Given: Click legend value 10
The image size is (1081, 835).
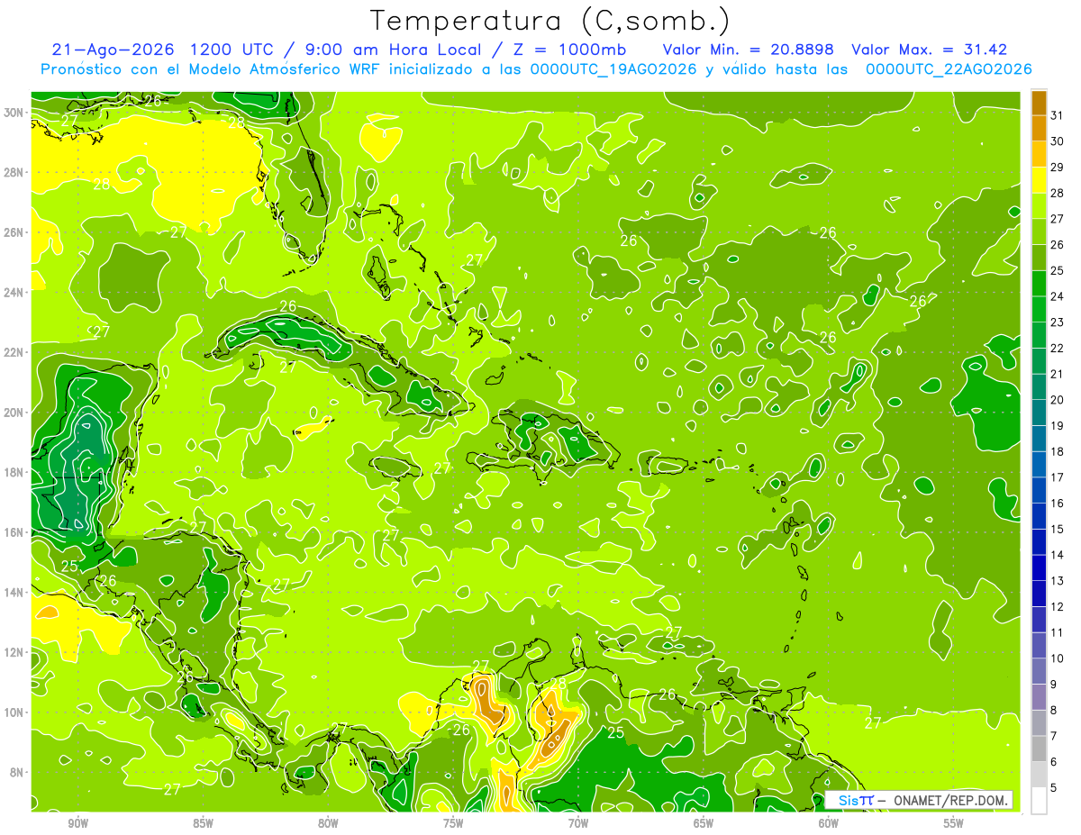Looking at the screenshot, I should (x=1058, y=658).
